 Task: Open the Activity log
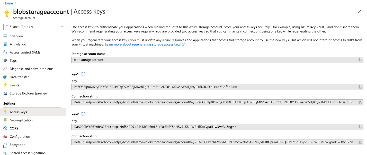coord(18,44)
